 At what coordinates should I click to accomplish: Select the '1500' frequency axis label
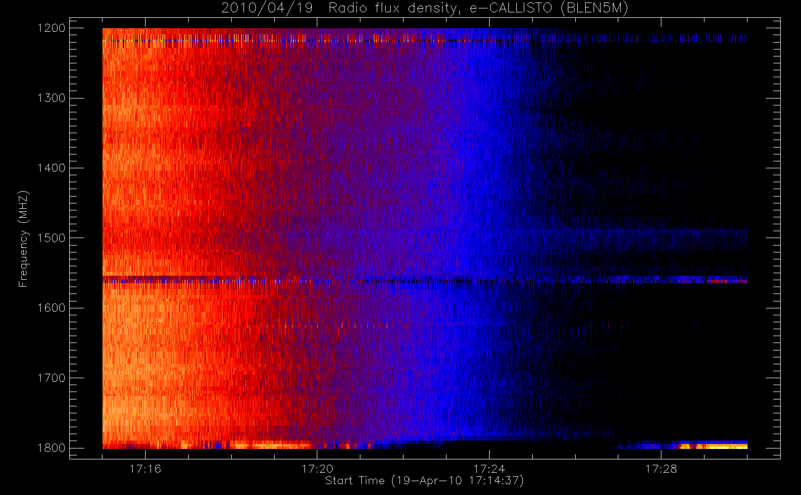pyautogui.click(x=51, y=238)
